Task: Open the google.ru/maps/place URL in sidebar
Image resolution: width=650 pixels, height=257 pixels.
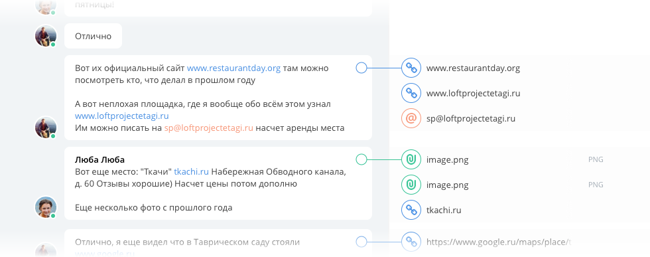Action: pos(499,242)
